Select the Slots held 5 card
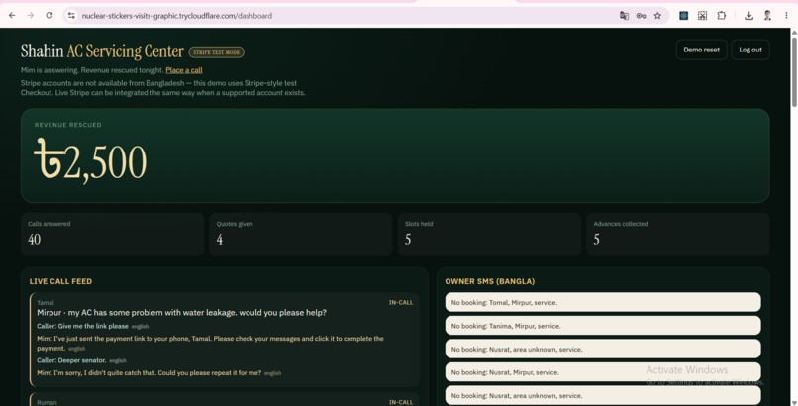The height and width of the screenshot is (406, 798). (x=489, y=234)
